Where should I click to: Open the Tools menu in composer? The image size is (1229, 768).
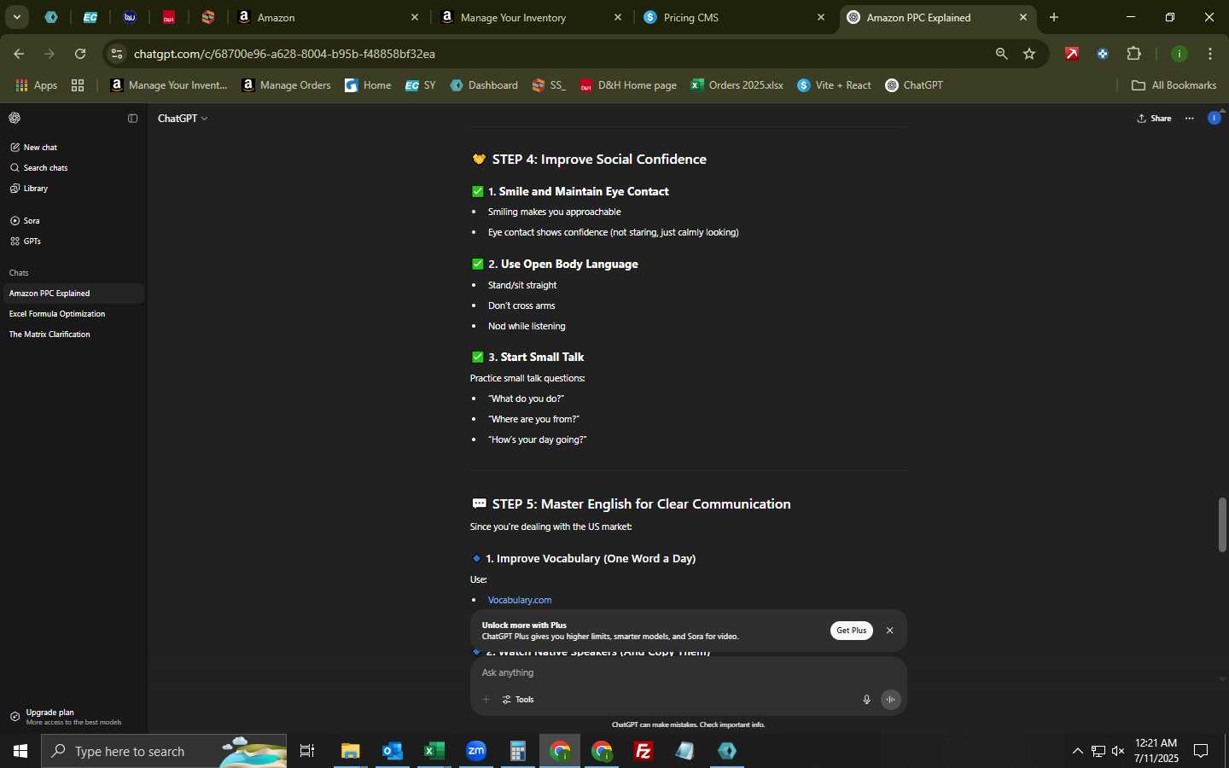[518, 700]
